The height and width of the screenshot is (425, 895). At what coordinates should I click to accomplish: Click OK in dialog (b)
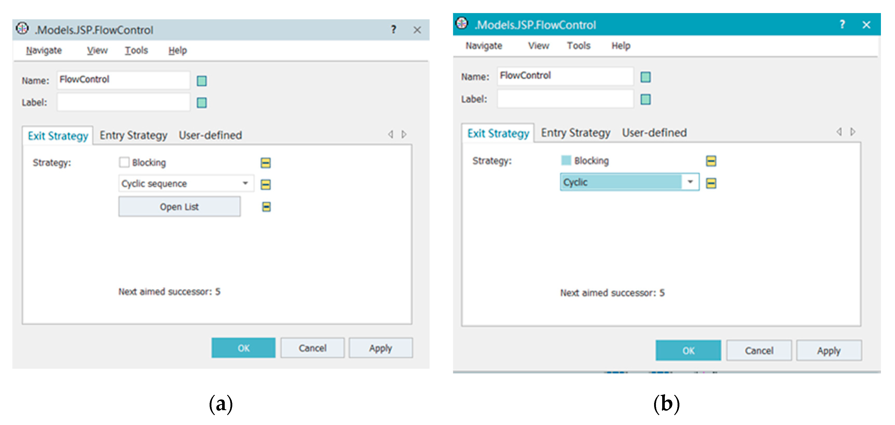point(688,351)
